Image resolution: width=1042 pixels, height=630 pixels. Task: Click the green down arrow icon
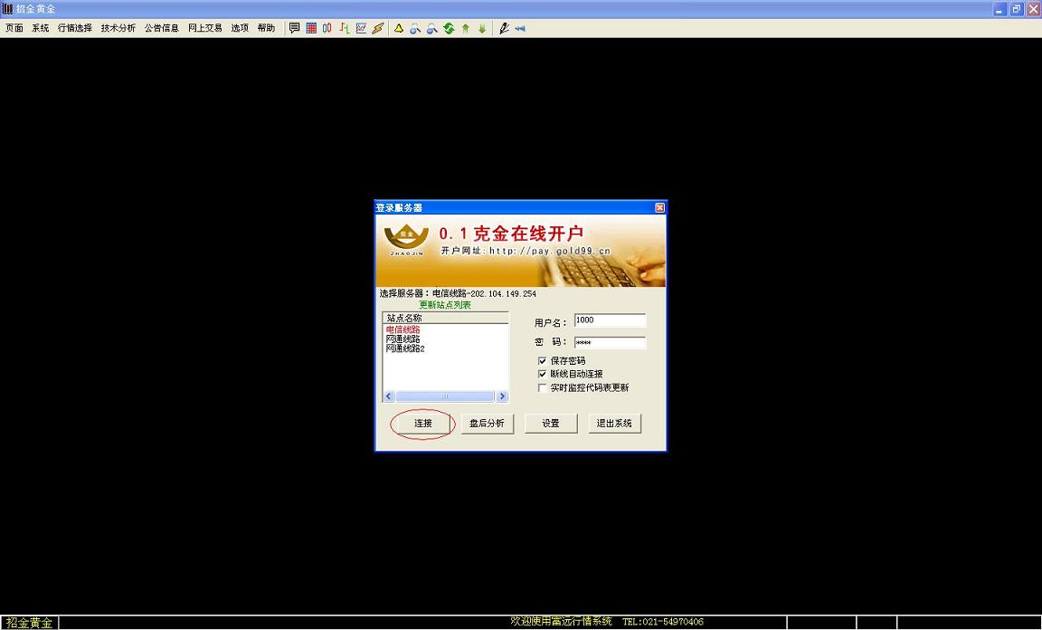(x=482, y=28)
